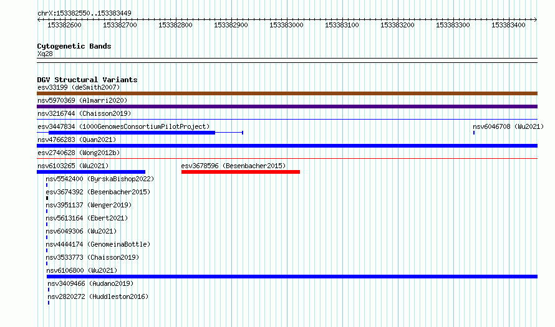Click the Cytogenetic Bands track title
Screen dimensions: 555x327
tap(74, 46)
